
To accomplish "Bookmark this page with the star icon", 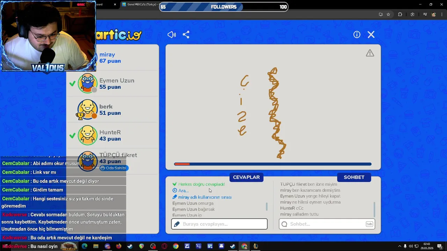I will (x=388, y=14).
